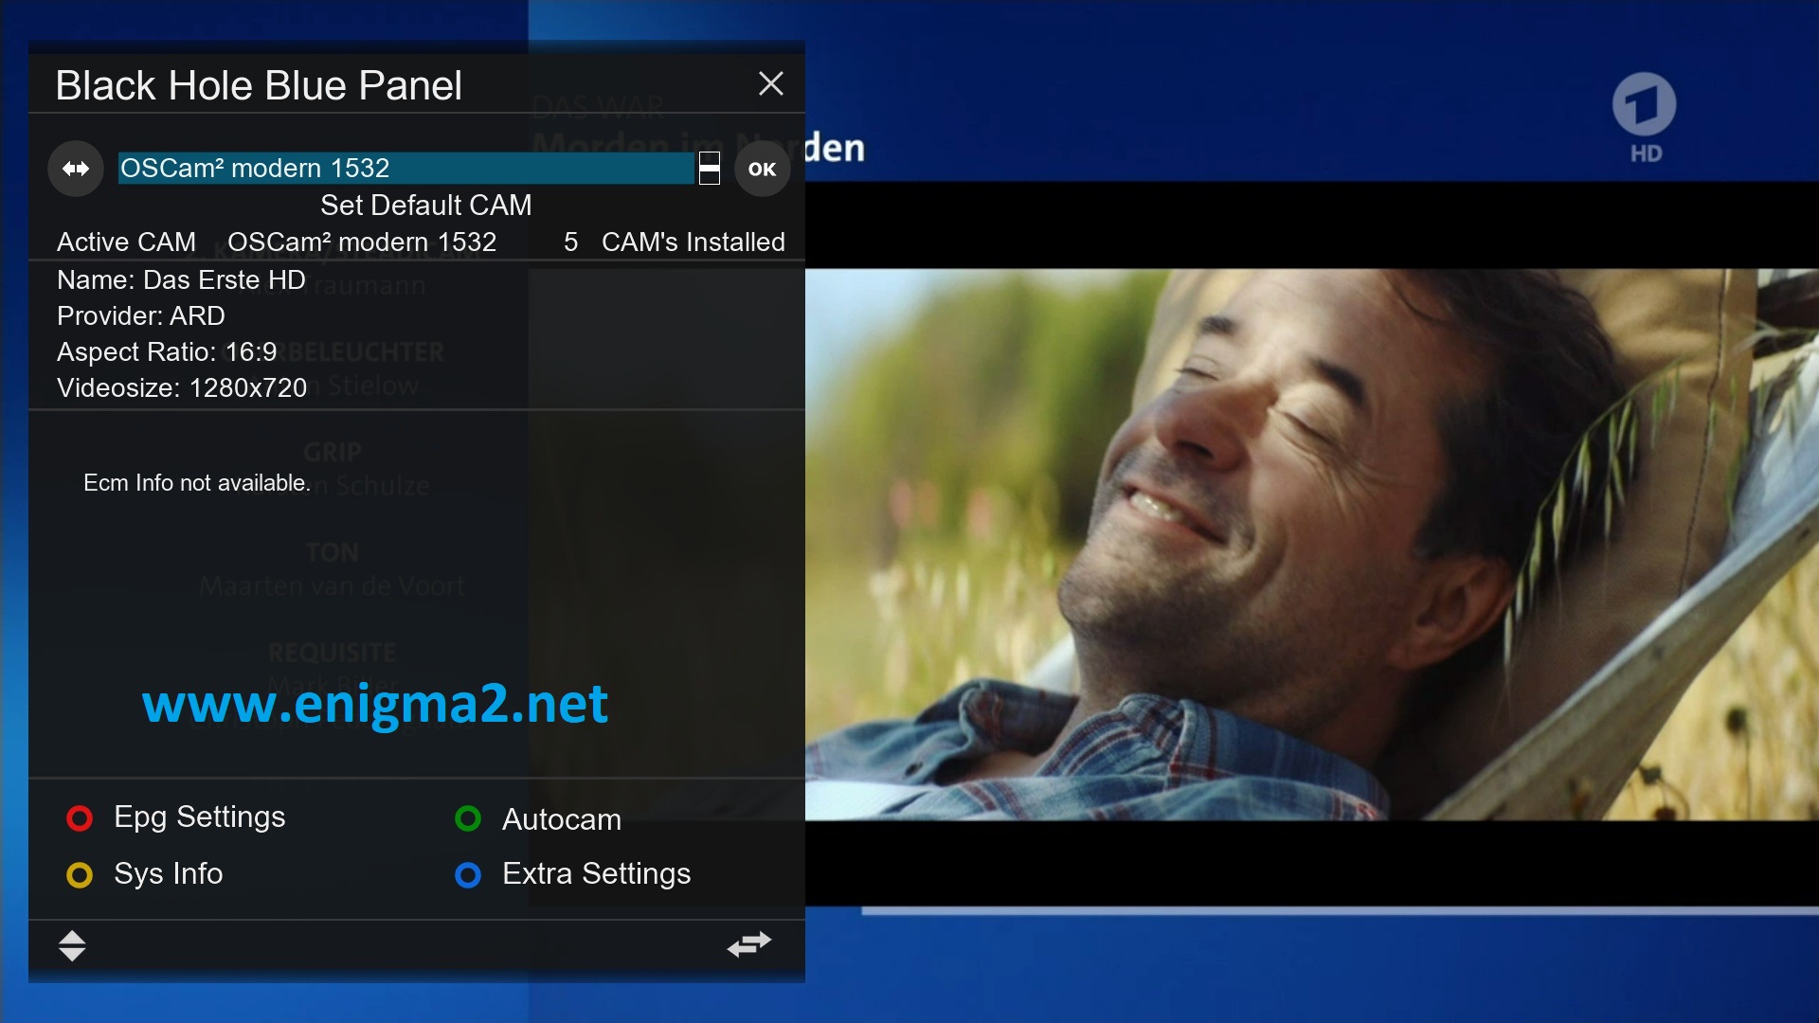Image resolution: width=1819 pixels, height=1023 pixels.
Task: Click the Videosize: 1280x720 line
Action: pos(182,388)
